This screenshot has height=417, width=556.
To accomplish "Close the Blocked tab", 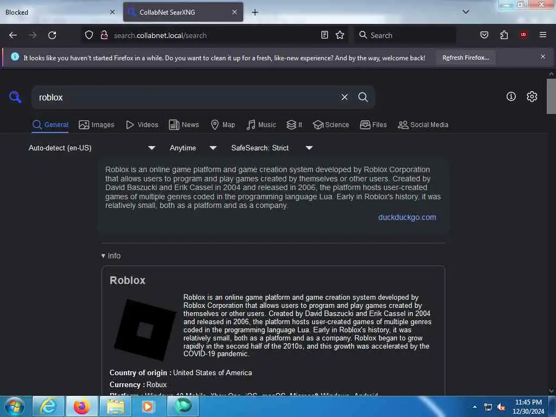I will point(112,12).
